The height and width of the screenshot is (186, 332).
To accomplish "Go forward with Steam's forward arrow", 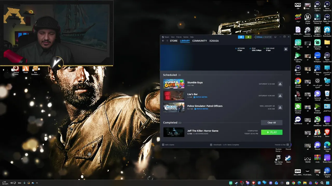I will 167,41.
